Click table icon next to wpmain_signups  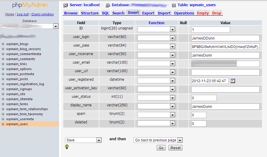click(x=3, y=89)
